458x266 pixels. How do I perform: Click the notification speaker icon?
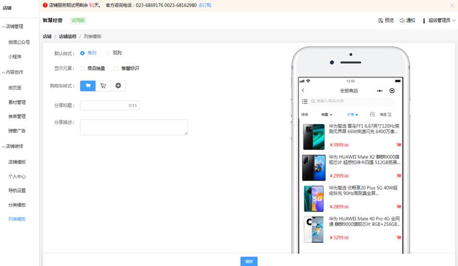402,20
